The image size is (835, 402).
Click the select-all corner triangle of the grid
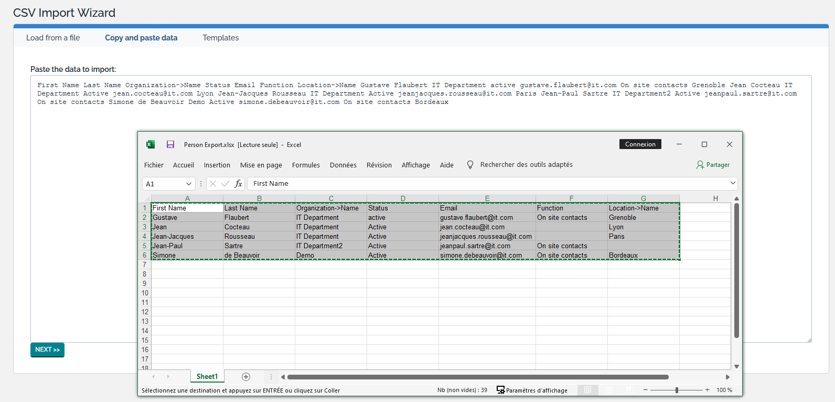pyautogui.click(x=147, y=199)
